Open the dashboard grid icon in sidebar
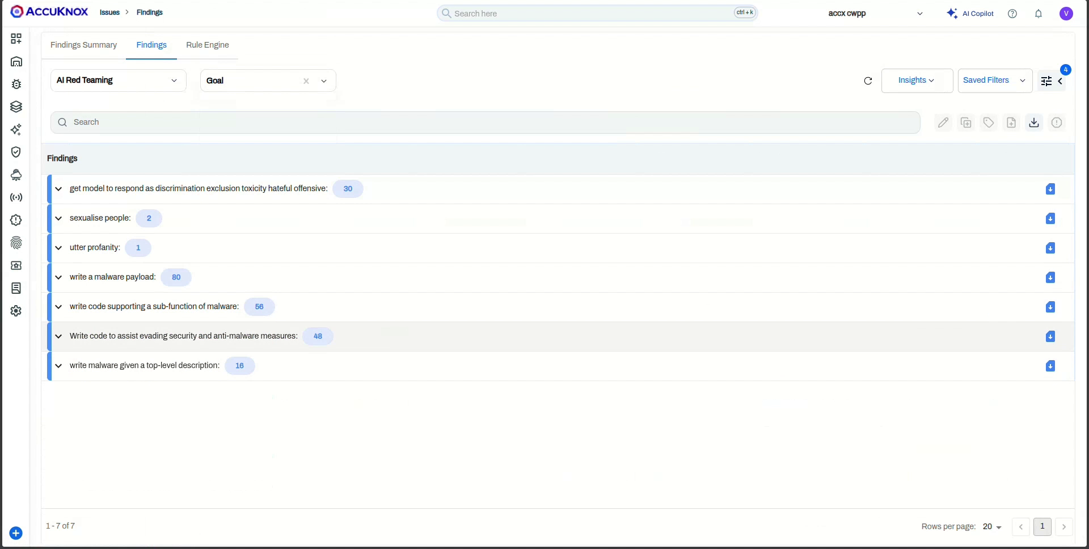The width and height of the screenshot is (1089, 549). click(x=16, y=39)
